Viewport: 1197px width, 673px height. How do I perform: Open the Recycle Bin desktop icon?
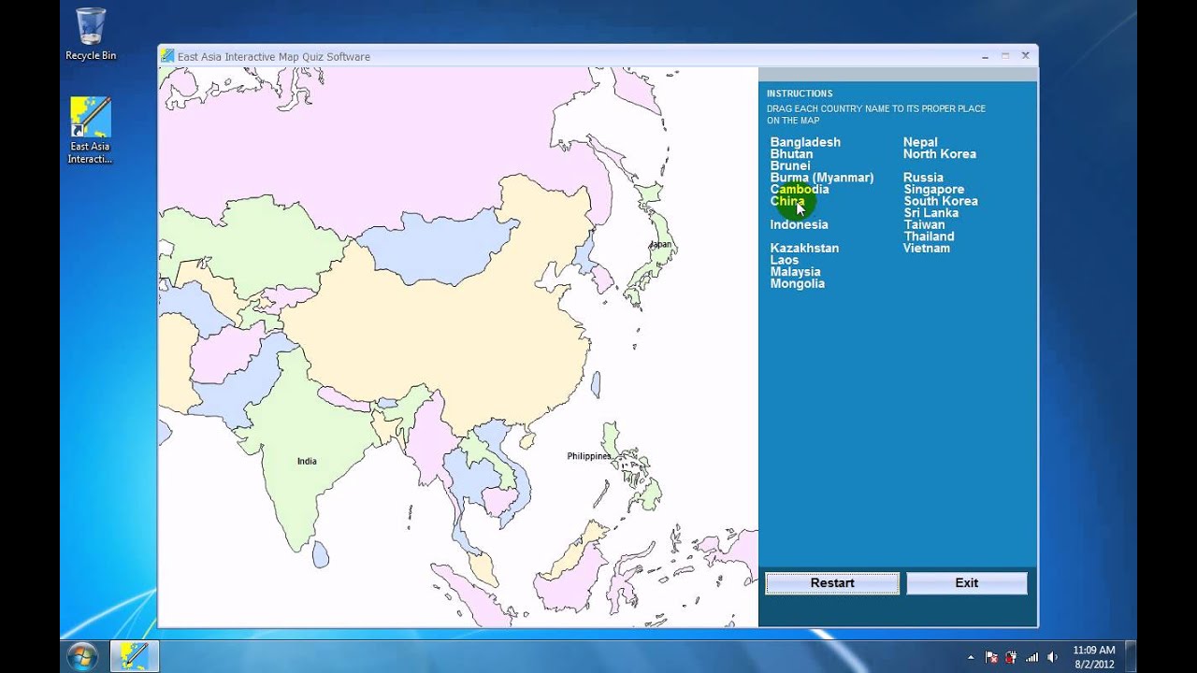point(91,35)
